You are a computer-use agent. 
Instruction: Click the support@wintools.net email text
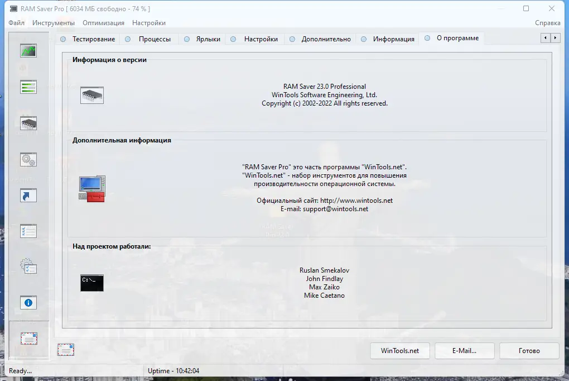pyautogui.click(x=335, y=209)
